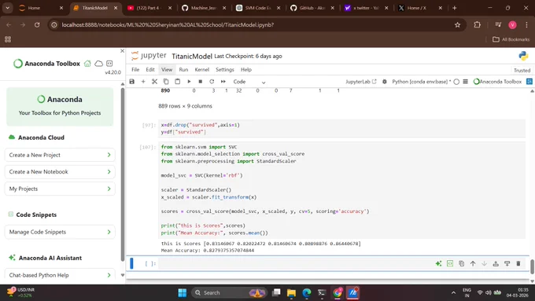
Task: Open File Explorer from the taskbar
Action: tap(291, 293)
